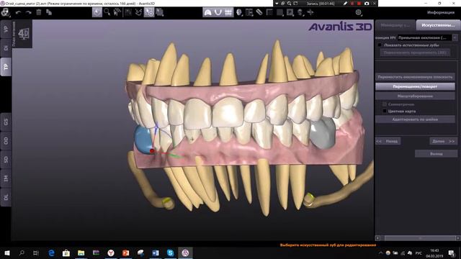Click the camera snapshot icon in recorder bar
The height and width of the screenshot is (259, 461).
point(367,4)
